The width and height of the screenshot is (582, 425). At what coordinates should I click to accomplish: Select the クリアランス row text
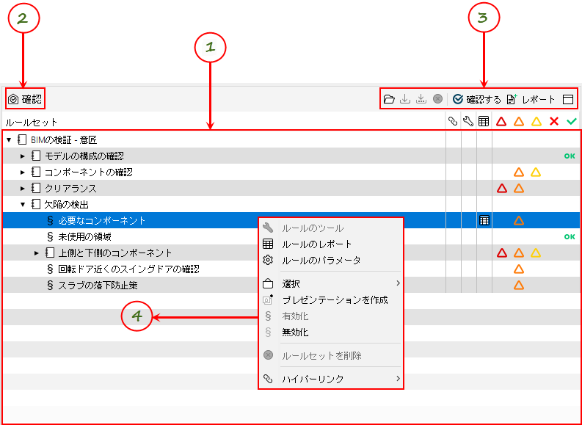(x=70, y=189)
